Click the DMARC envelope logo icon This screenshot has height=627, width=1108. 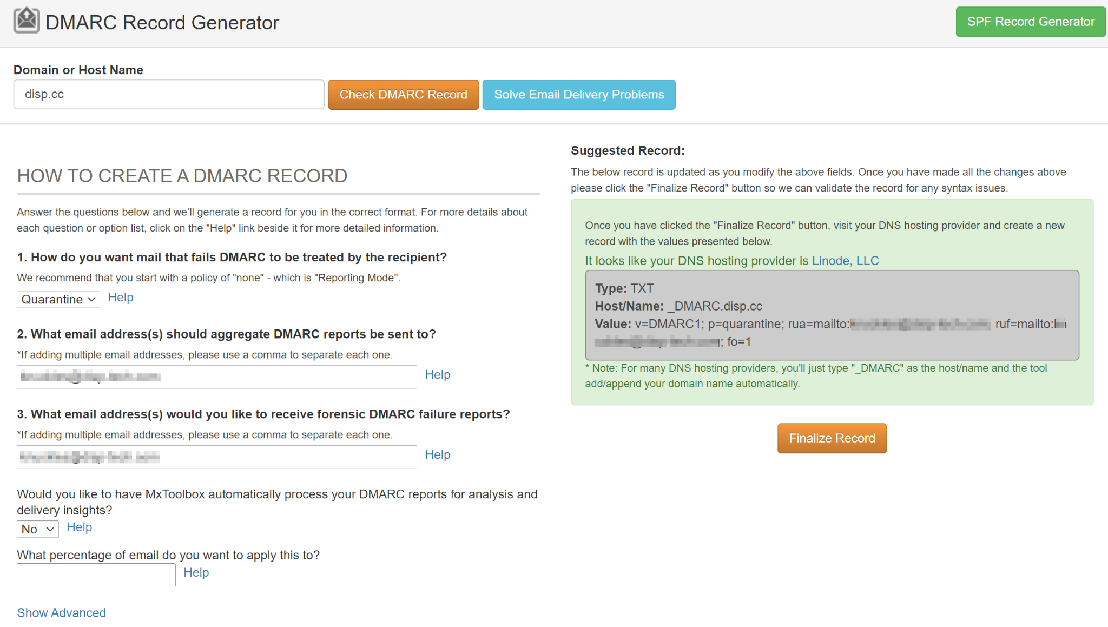[x=26, y=21]
